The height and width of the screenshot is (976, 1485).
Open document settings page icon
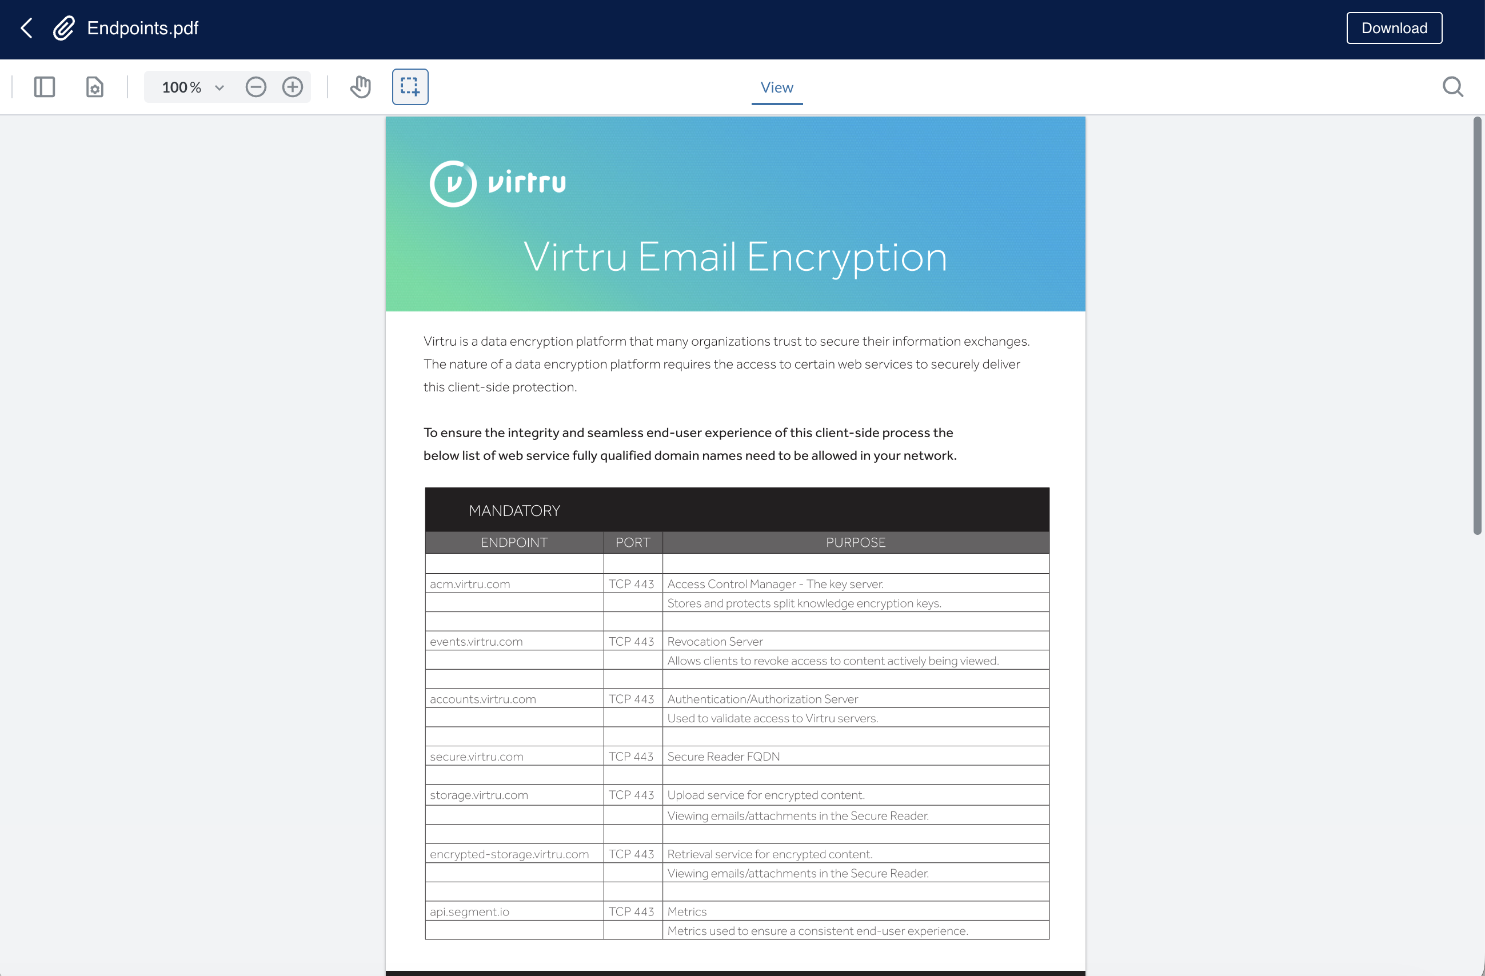click(94, 87)
